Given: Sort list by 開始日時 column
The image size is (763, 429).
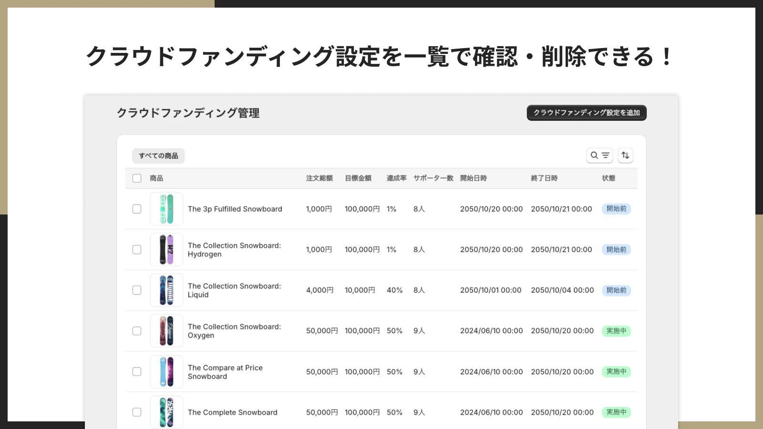Looking at the screenshot, I should (474, 178).
